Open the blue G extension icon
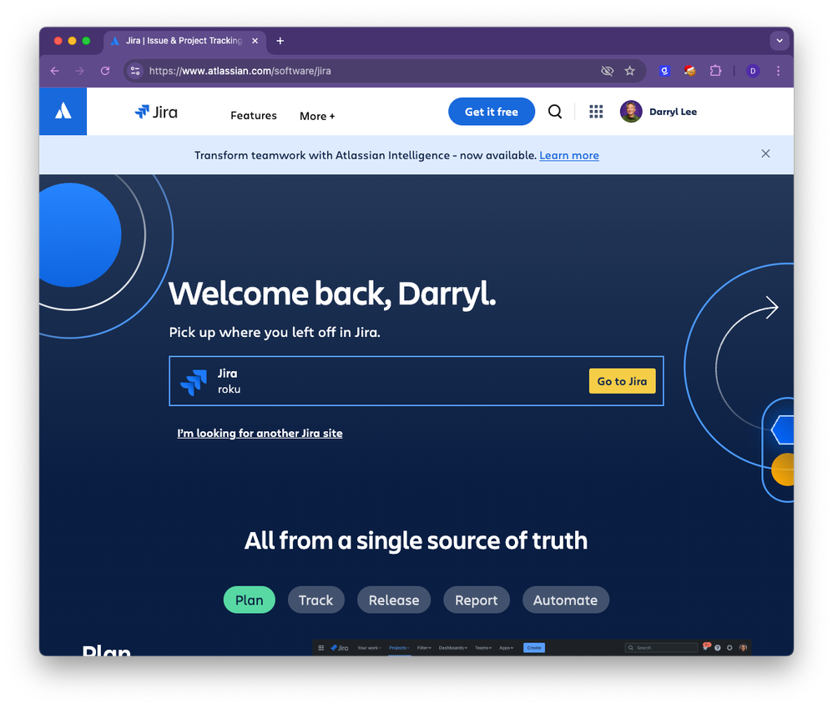Viewport: 833px width, 708px height. (664, 71)
